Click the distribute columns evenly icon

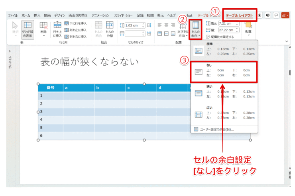149,33
